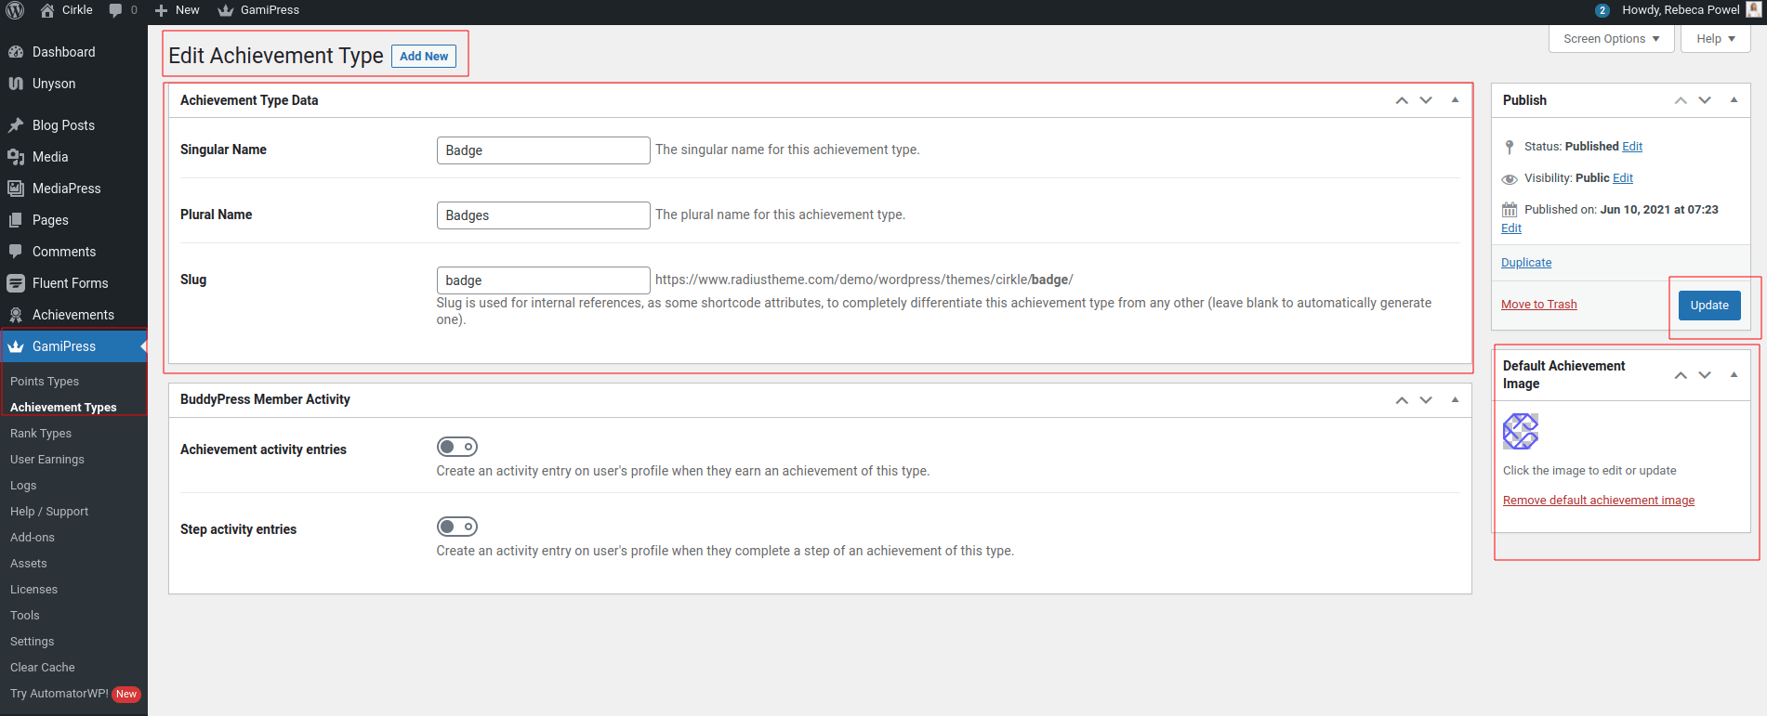The height and width of the screenshot is (716, 1767).
Task: Focus the Slug input field
Action: (x=543, y=280)
